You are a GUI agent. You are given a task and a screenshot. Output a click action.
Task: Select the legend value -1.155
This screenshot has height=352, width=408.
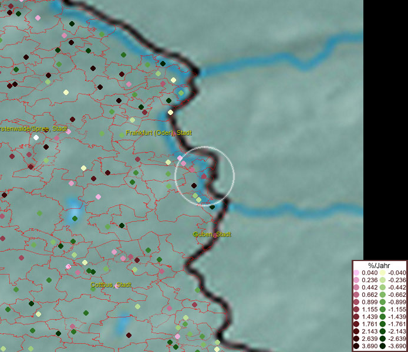tap(397, 309)
